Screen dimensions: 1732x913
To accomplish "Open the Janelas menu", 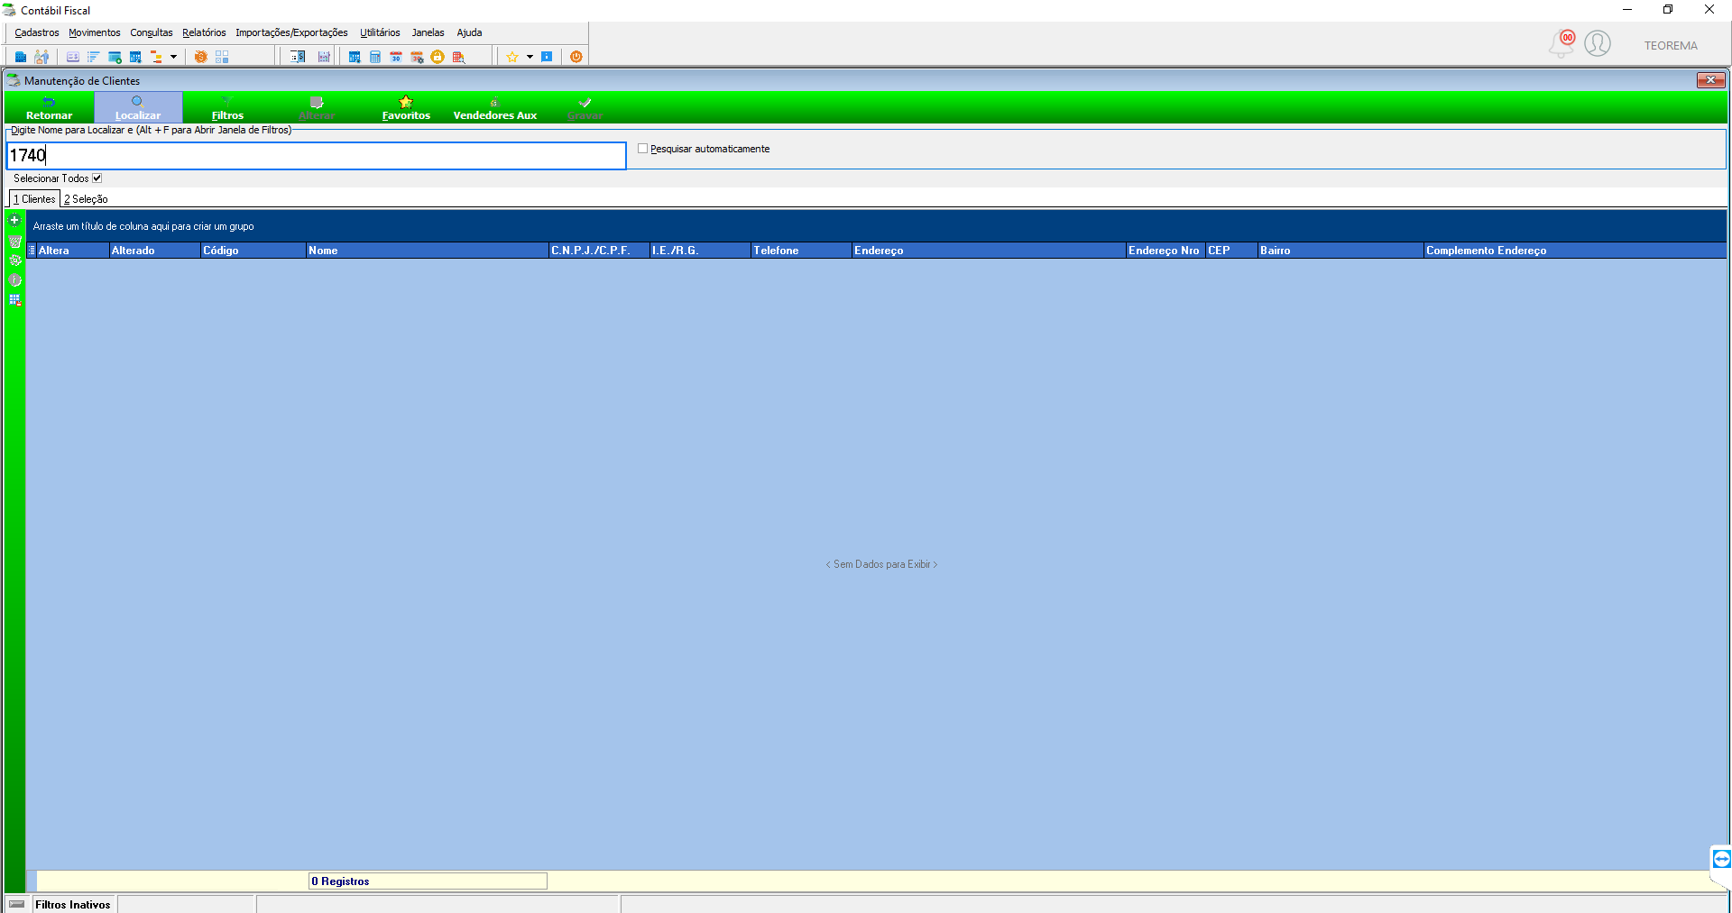I will (x=428, y=32).
